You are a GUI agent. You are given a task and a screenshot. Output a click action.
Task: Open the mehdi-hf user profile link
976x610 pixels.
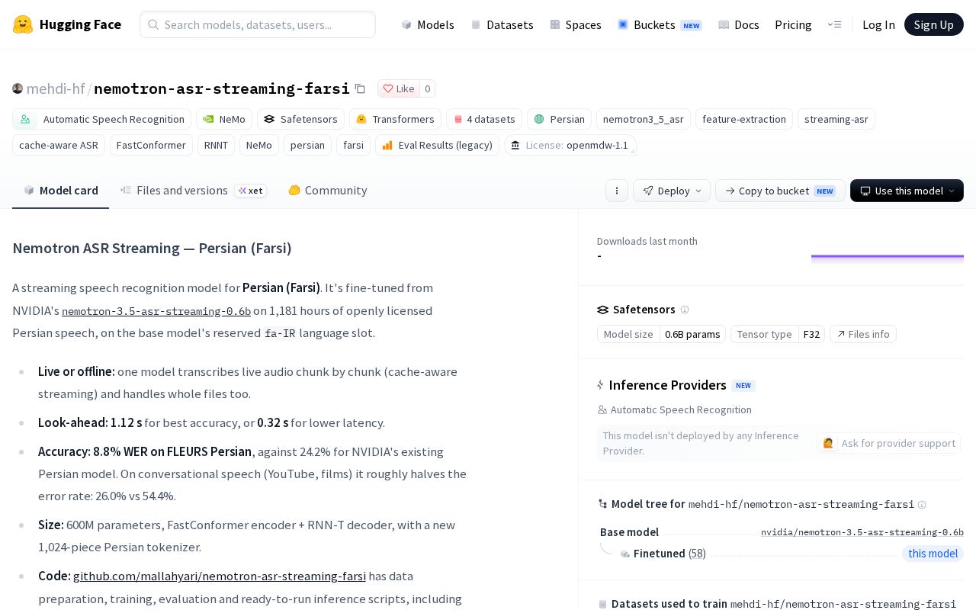click(56, 88)
